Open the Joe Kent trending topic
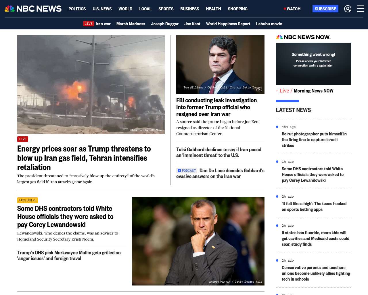368x295 pixels. pyautogui.click(x=192, y=24)
